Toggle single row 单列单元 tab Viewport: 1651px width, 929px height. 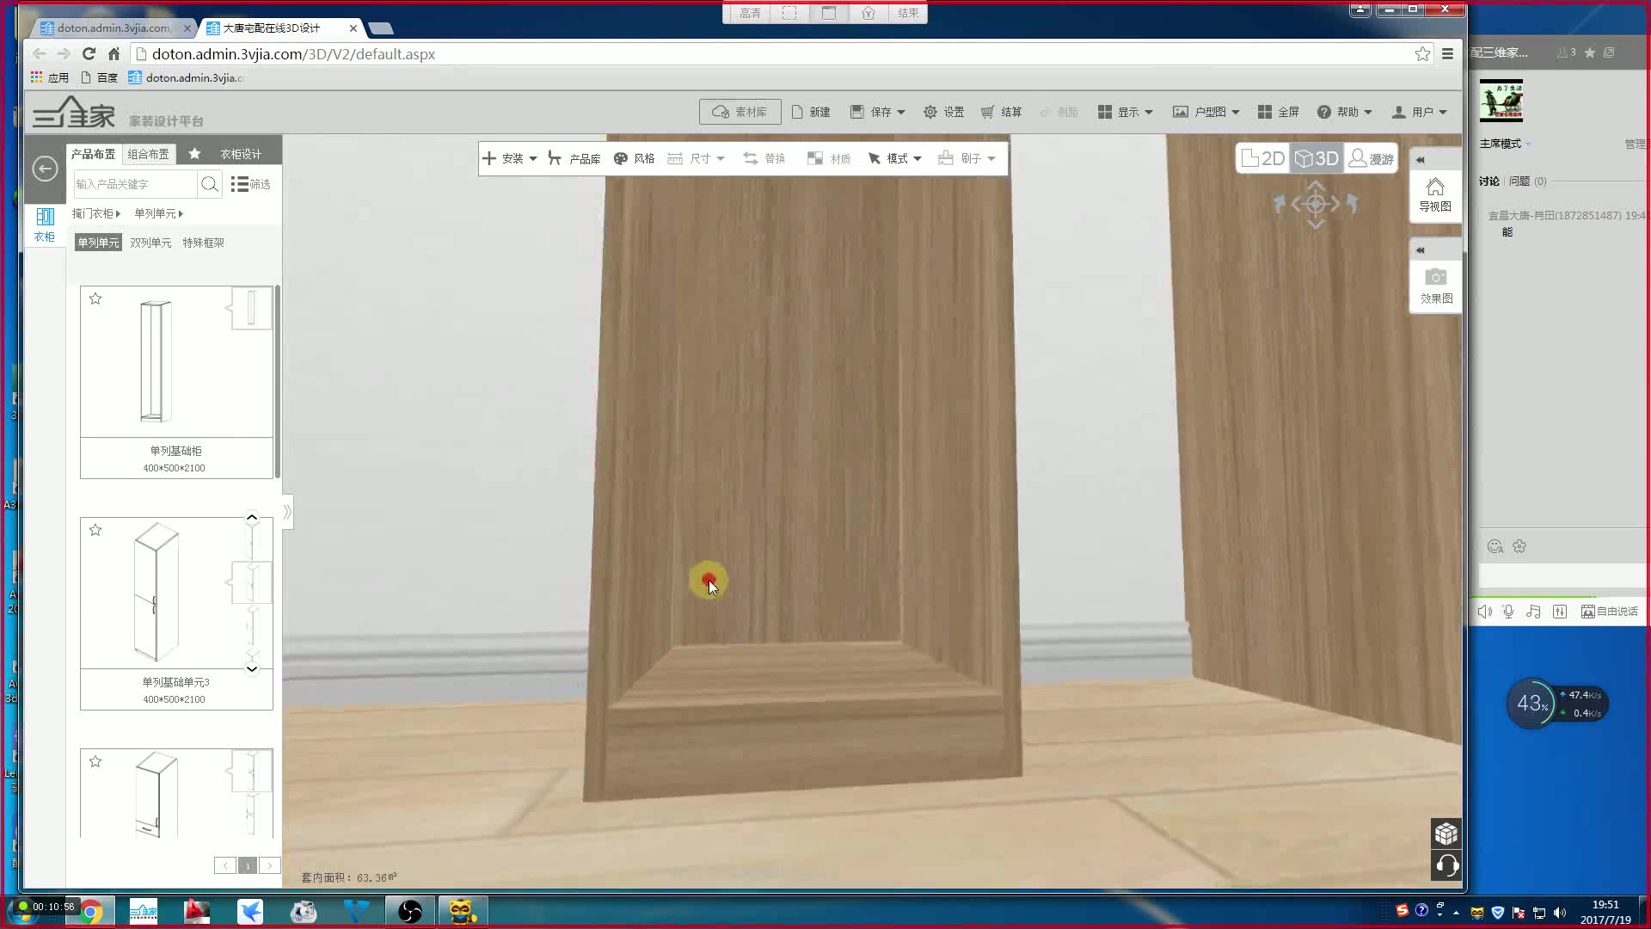click(x=97, y=242)
